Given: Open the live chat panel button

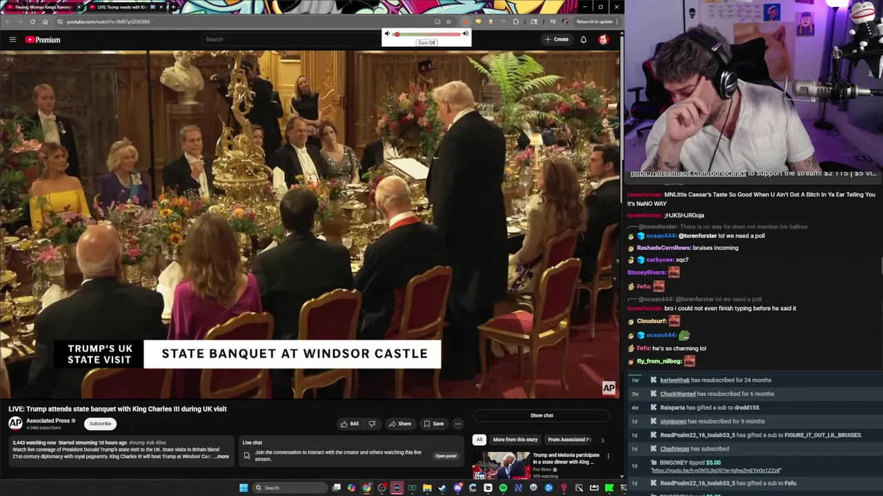Looking at the screenshot, I should coord(446,456).
